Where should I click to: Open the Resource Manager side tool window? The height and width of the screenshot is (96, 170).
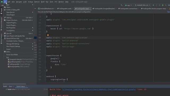pyautogui.click(x=1, y=24)
